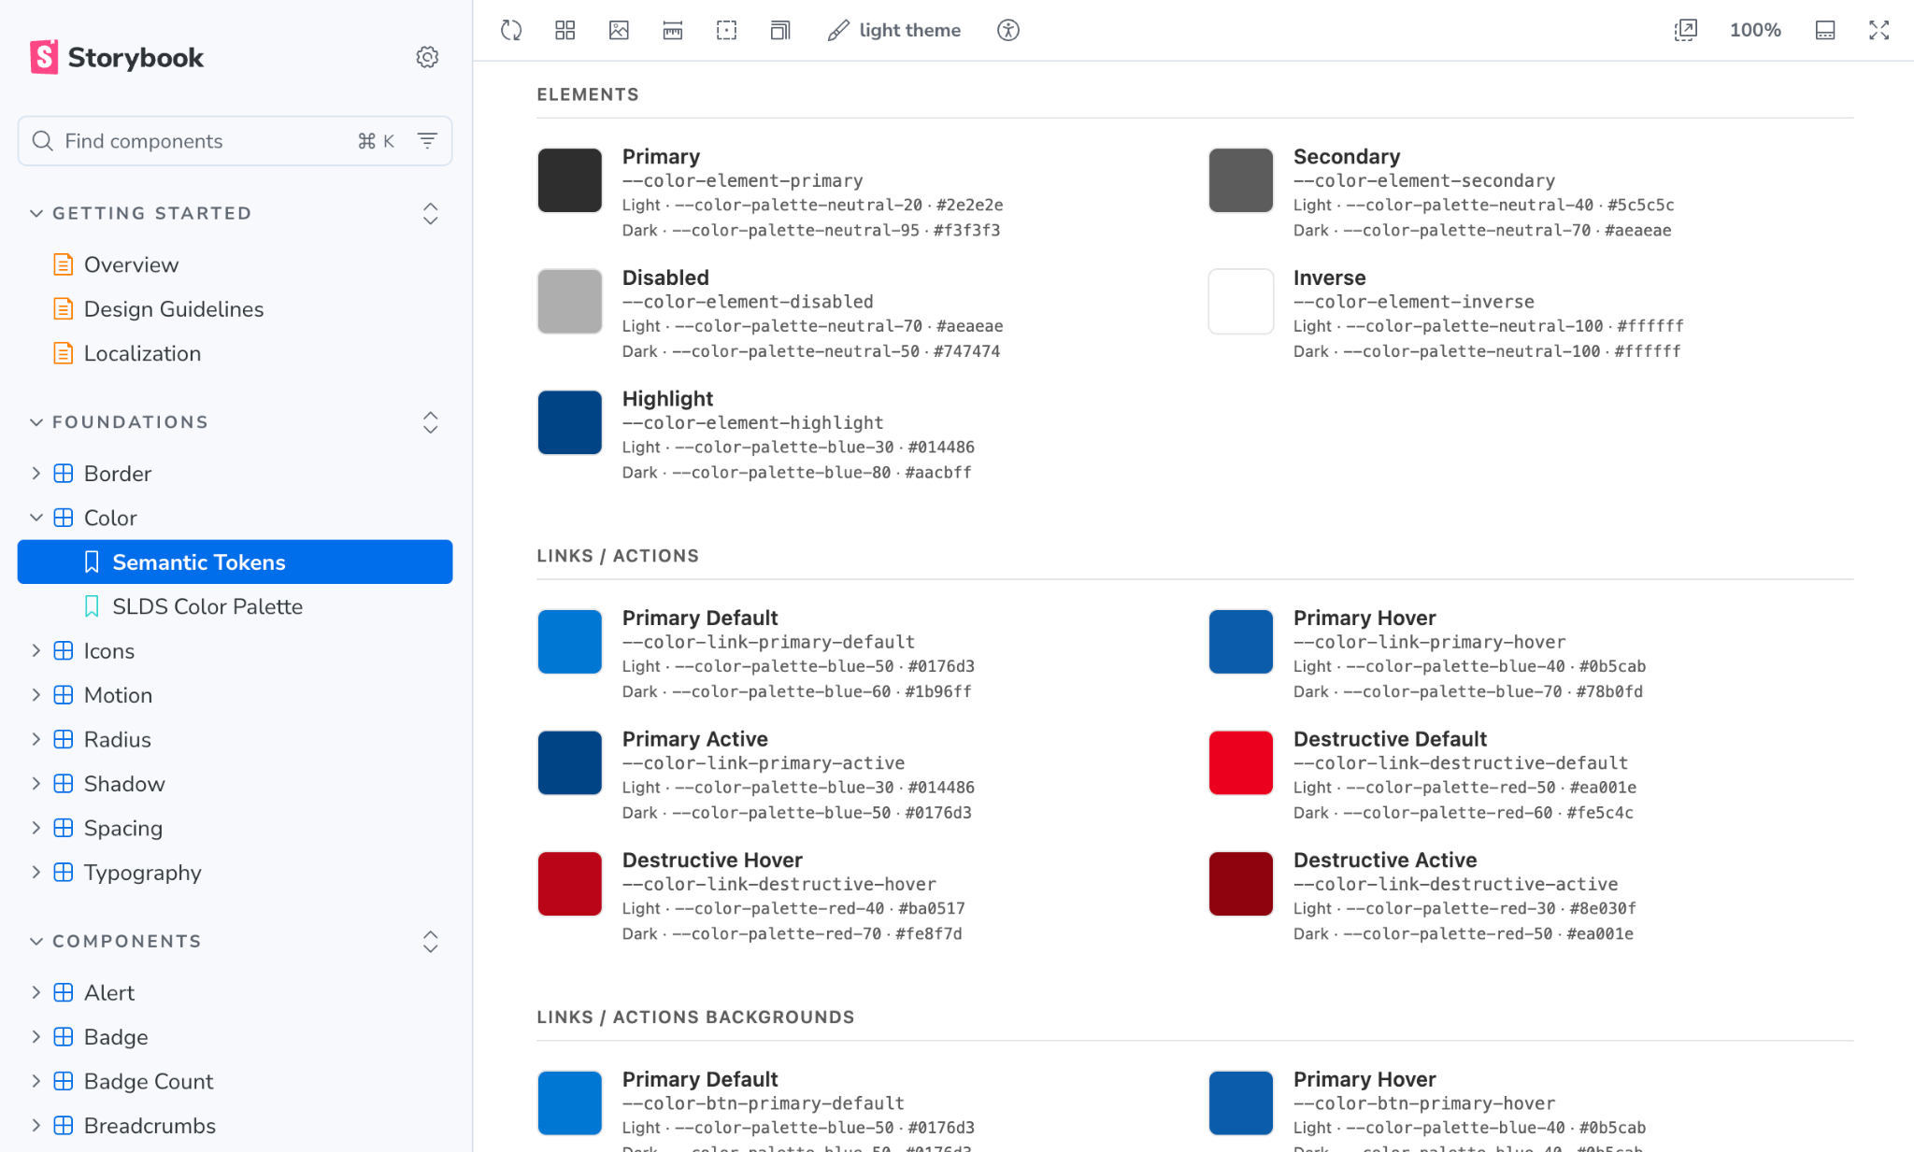Open the sidebar filter icon
Image resolution: width=1914 pixels, height=1152 pixels.
pos(427,141)
